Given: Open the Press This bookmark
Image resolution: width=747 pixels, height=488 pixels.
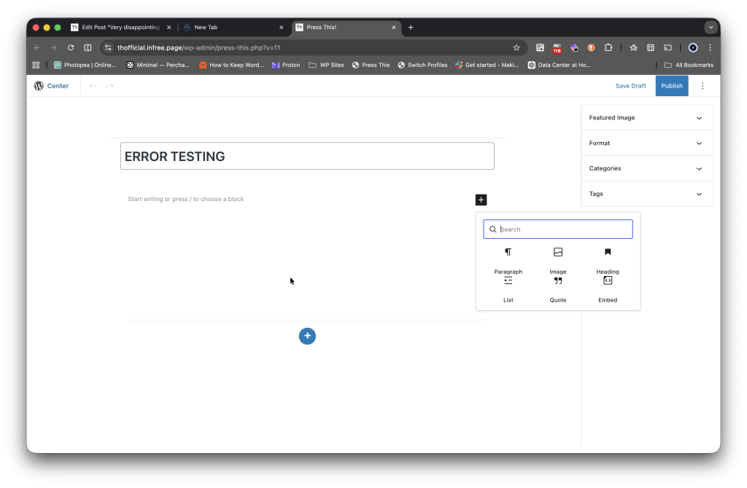Looking at the screenshot, I should coord(371,65).
